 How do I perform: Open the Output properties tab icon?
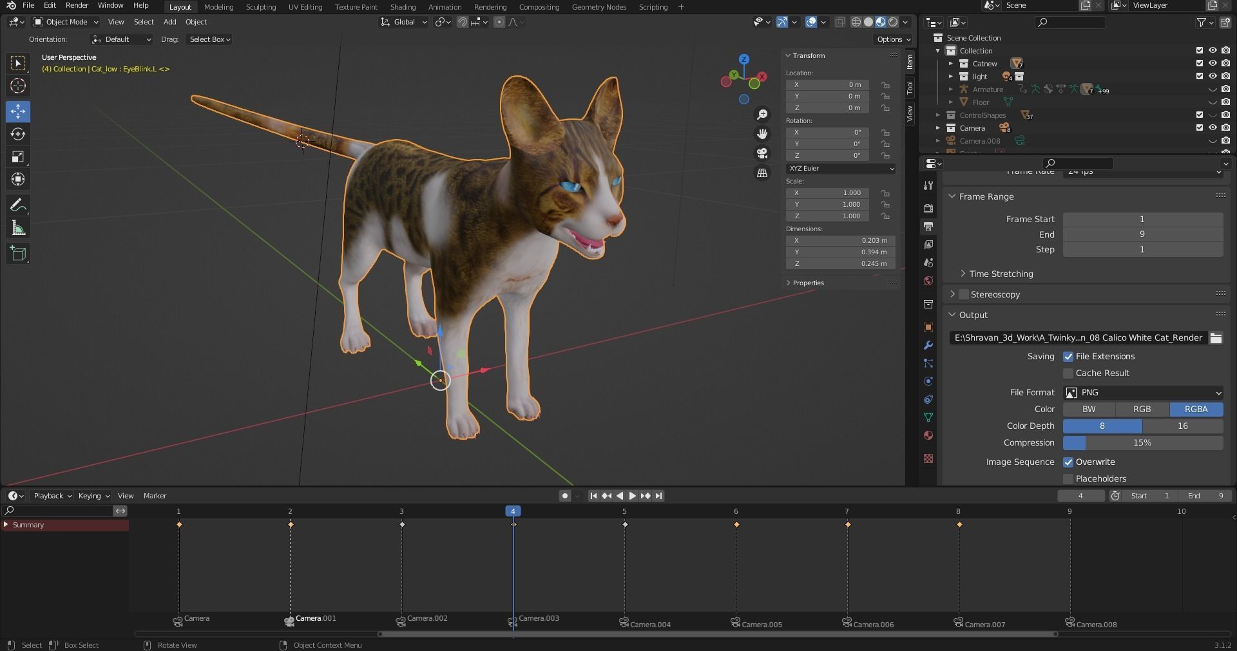(x=928, y=227)
